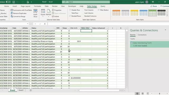Open the Athlete column filter dropdown
The image size is (169, 95).
pos(30,28)
